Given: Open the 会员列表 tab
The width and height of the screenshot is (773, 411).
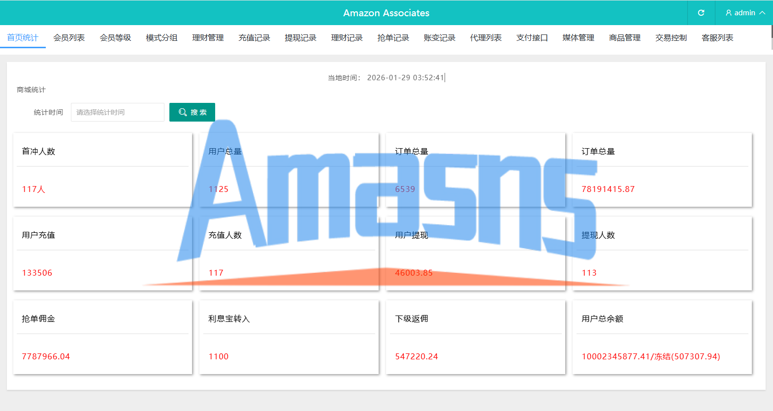Looking at the screenshot, I should tap(69, 38).
